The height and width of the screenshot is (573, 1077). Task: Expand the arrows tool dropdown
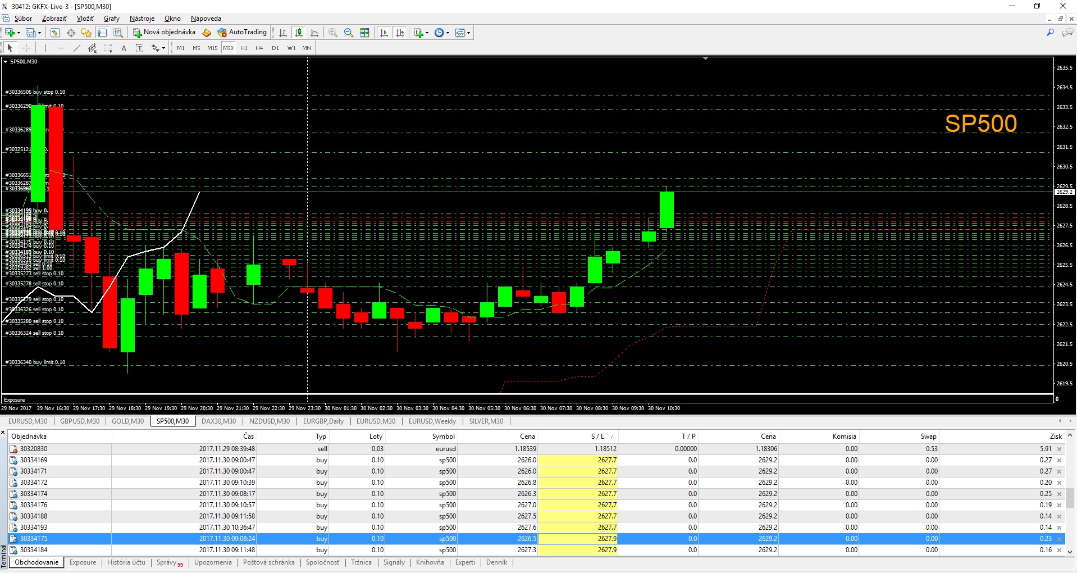tap(163, 48)
